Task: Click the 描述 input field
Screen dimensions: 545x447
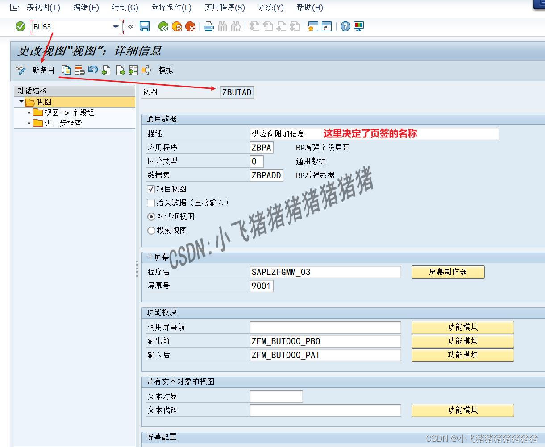Action: (x=374, y=133)
